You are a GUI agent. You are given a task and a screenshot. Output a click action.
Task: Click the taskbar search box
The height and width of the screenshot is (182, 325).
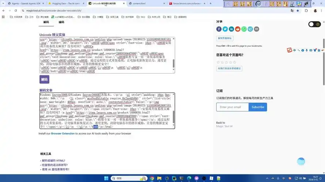point(129,178)
